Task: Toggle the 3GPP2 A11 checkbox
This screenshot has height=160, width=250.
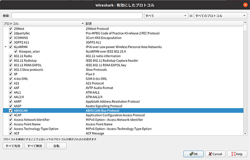Action: tap(10, 42)
